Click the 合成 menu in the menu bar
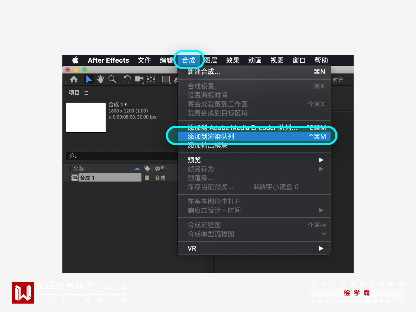416x312 pixels. [188, 60]
